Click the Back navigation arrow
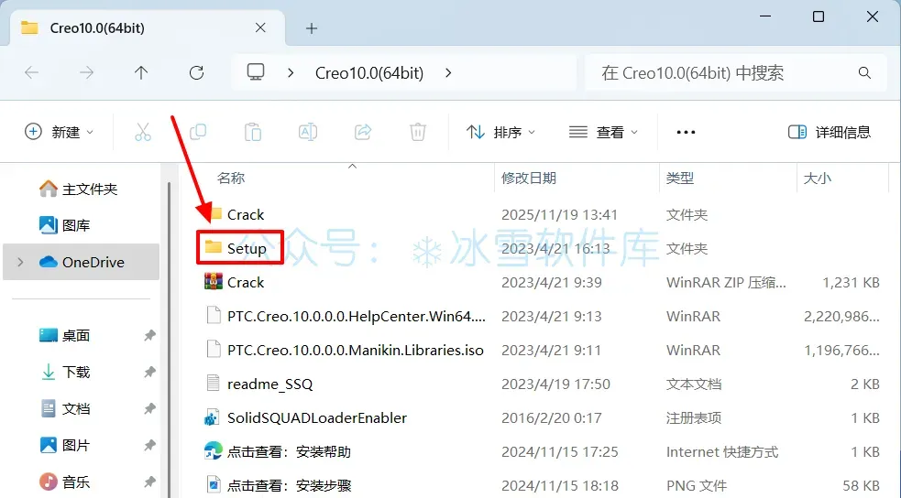Viewport: 901px width, 498px height. [31, 73]
